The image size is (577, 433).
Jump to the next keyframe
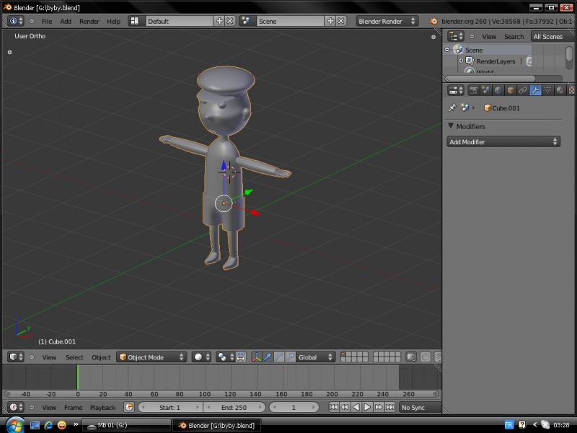[x=378, y=407]
